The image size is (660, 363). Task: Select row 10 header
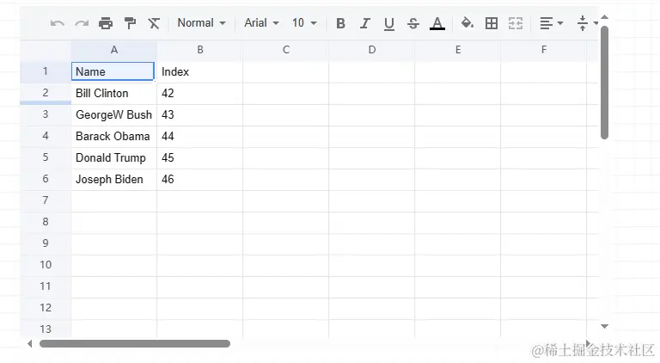pyautogui.click(x=46, y=265)
